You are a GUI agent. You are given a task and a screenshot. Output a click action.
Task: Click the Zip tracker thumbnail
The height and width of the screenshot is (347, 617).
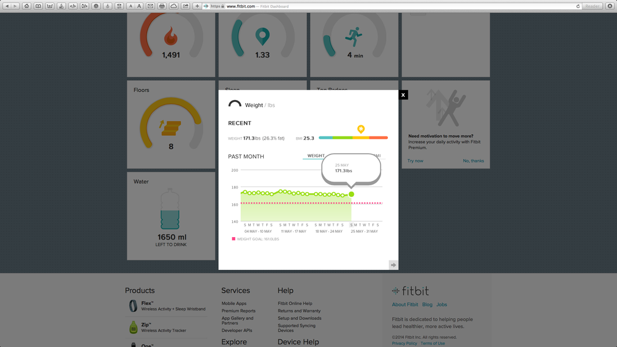point(133,327)
